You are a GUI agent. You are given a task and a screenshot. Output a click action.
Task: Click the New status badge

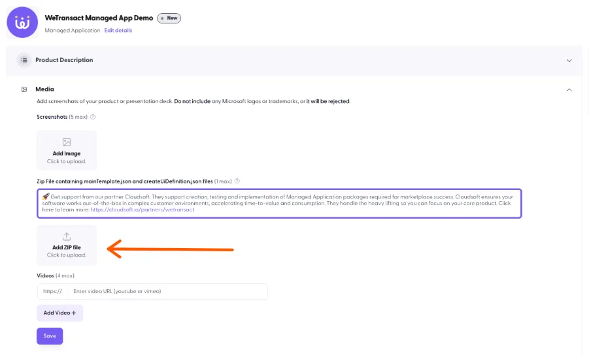click(x=169, y=18)
